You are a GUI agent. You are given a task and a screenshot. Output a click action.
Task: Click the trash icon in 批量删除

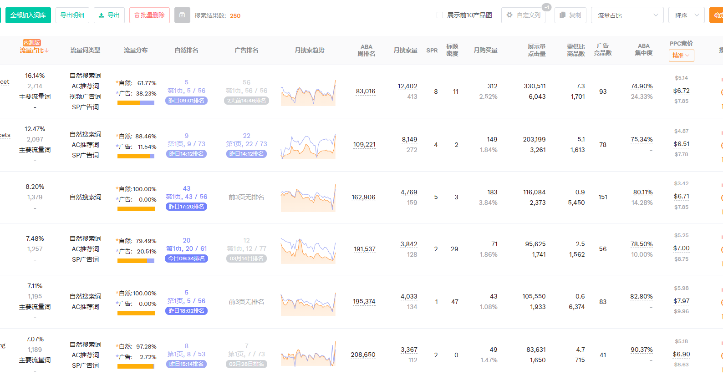tap(137, 15)
